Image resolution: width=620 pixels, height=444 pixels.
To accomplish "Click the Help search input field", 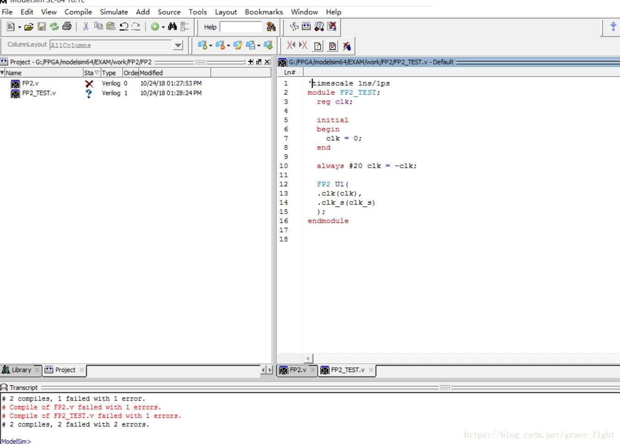I will pos(241,27).
